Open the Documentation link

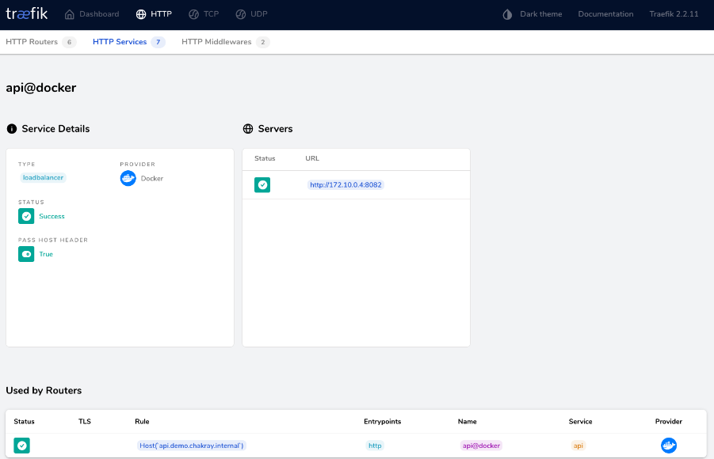pyautogui.click(x=605, y=13)
